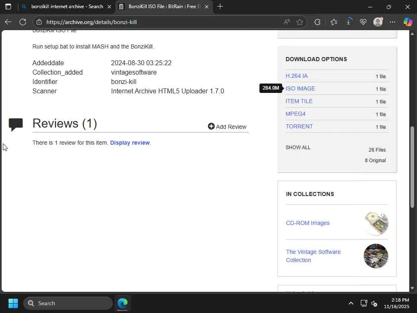This screenshot has height=313, width=417.
Task: Open Settings and more ellipsis menu
Action: (393, 22)
